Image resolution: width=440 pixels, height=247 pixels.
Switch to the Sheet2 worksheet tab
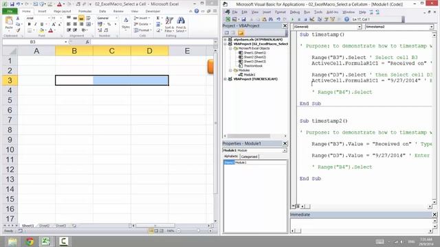tap(44, 226)
